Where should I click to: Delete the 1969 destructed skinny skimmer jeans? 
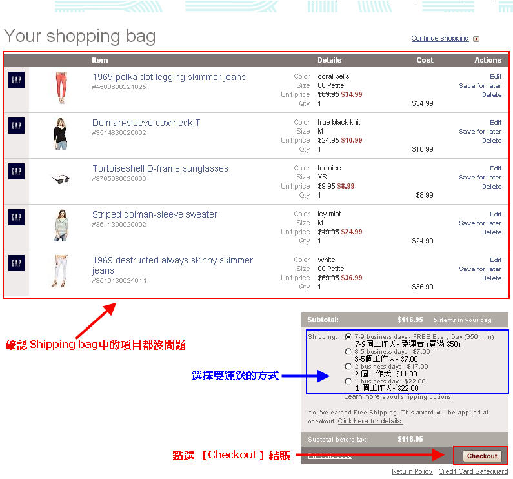tap(492, 278)
